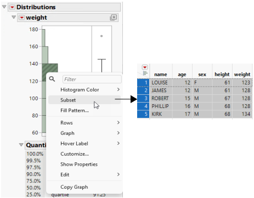
Task: Collapse the Quantiles section triangle
Action: [21, 145]
